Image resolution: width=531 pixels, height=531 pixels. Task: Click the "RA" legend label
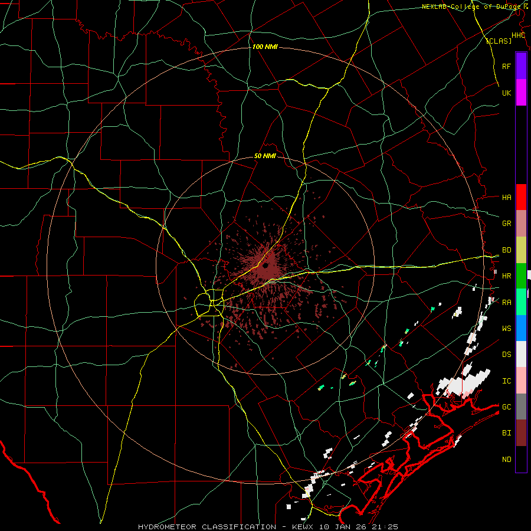click(506, 303)
